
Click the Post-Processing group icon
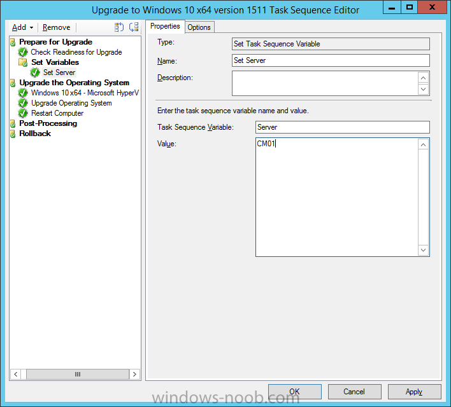(x=13, y=124)
